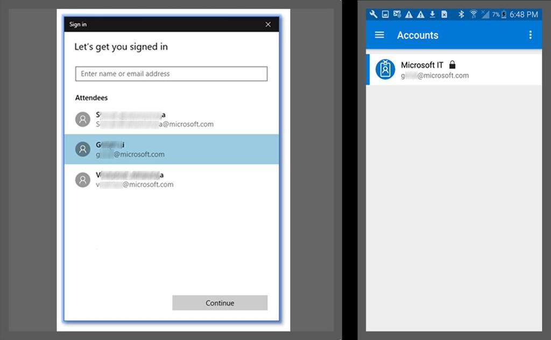Image resolution: width=551 pixels, height=340 pixels.
Task: Click the avatar of the attendee starting with S
Action: [83, 119]
